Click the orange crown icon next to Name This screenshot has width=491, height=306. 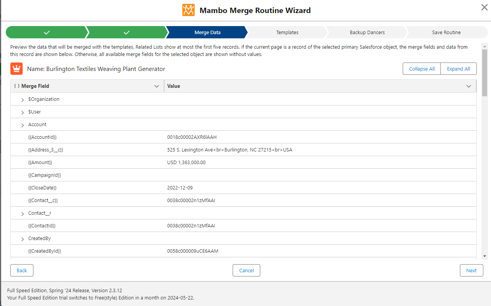point(16,69)
